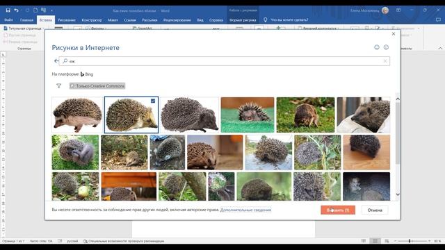The height and width of the screenshot is (250, 445).
Task: Open the Ссылки tab
Action: pyautogui.click(x=130, y=20)
